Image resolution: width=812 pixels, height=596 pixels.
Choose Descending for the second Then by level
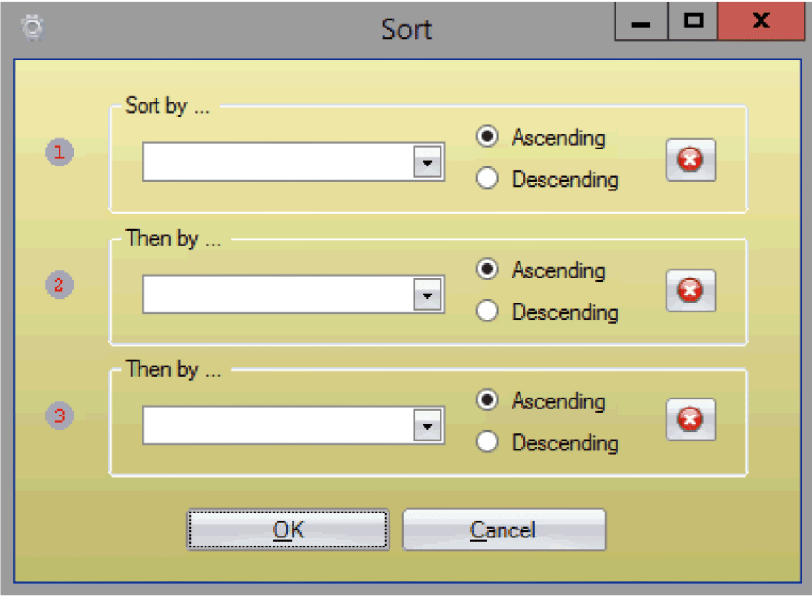point(487,311)
